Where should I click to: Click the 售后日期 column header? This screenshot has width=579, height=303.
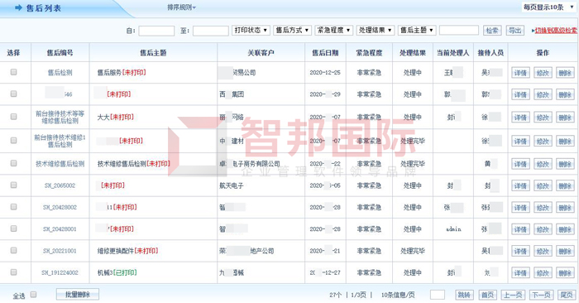pos(325,53)
